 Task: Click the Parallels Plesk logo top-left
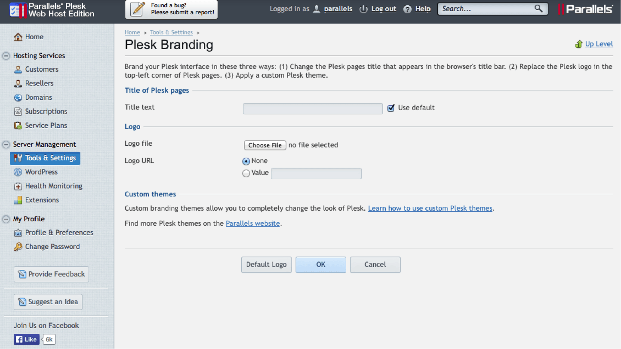(x=52, y=10)
